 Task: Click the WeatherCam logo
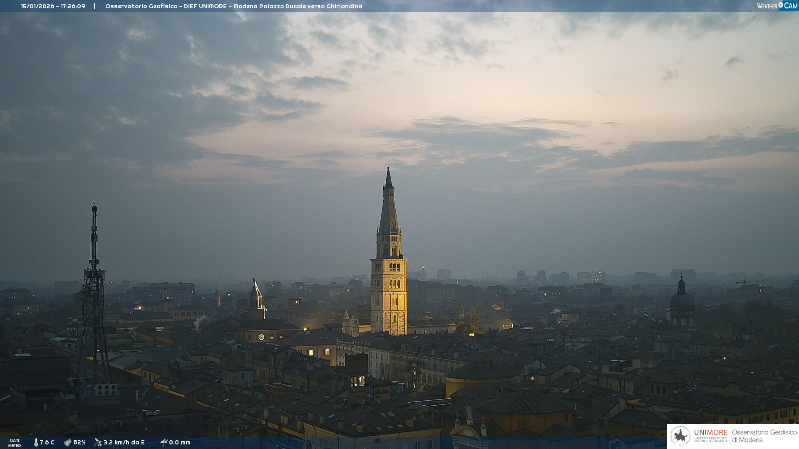pos(777,6)
